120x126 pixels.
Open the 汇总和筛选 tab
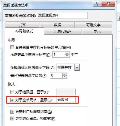point(63,31)
